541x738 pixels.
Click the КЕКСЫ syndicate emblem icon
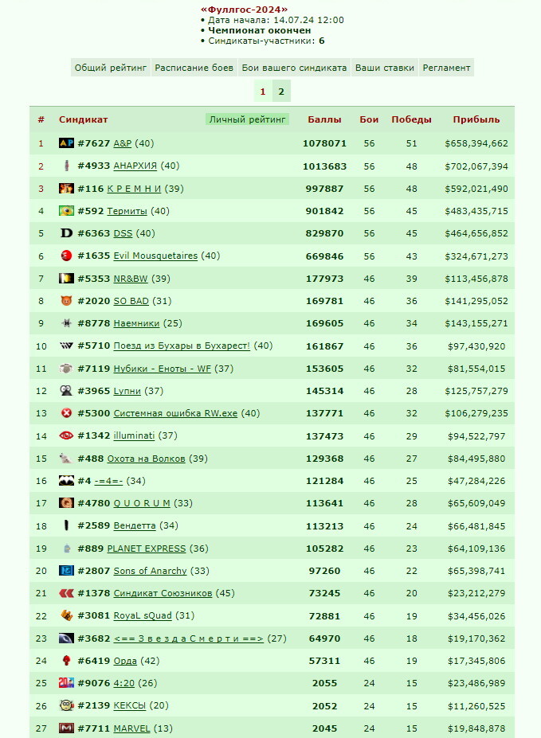pos(66,705)
